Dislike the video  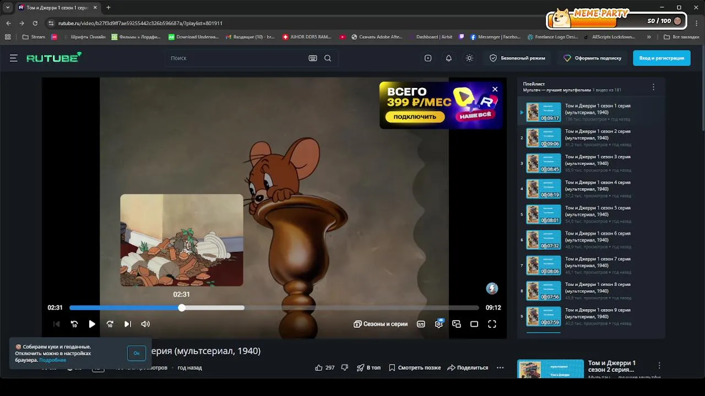[x=345, y=367]
